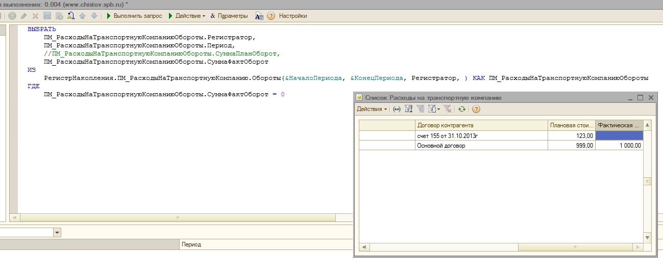Open the Действия menu in list window
Image resolution: width=663 pixels, height=278 pixels.
tap(372, 109)
